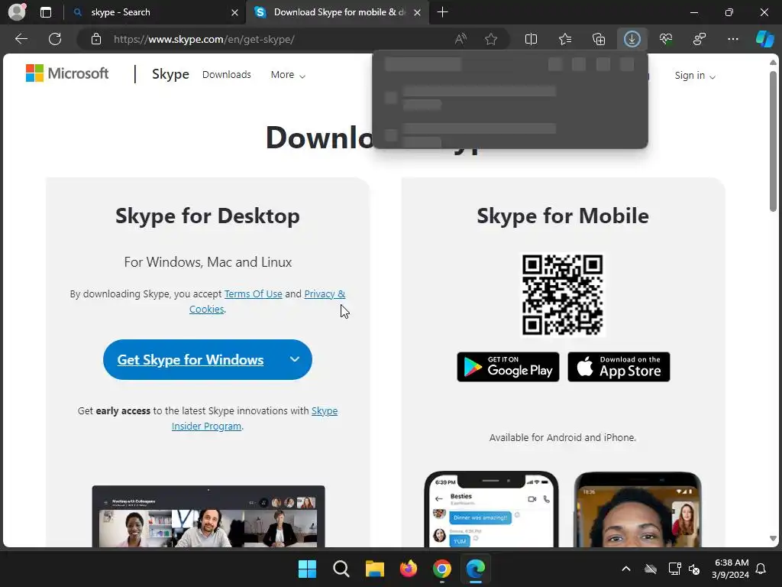
Task: Toggle the Downloads toolbar button
Action: pyautogui.click(x=632, y=39)
